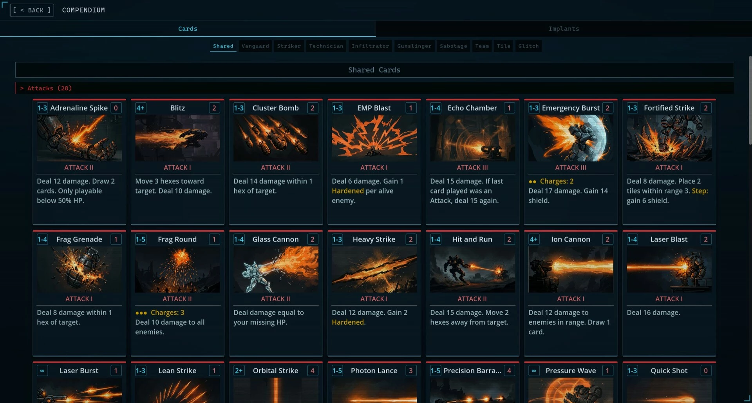
Task: Click the Glass Cannon card artwork
Action: [x=276, y=269]
